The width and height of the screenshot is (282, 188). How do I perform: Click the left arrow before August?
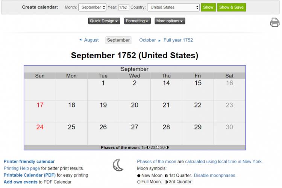80,40
